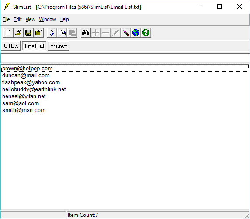Open the Edit menu
Screen dimensions: 250x219
click(x=17, y=19)
